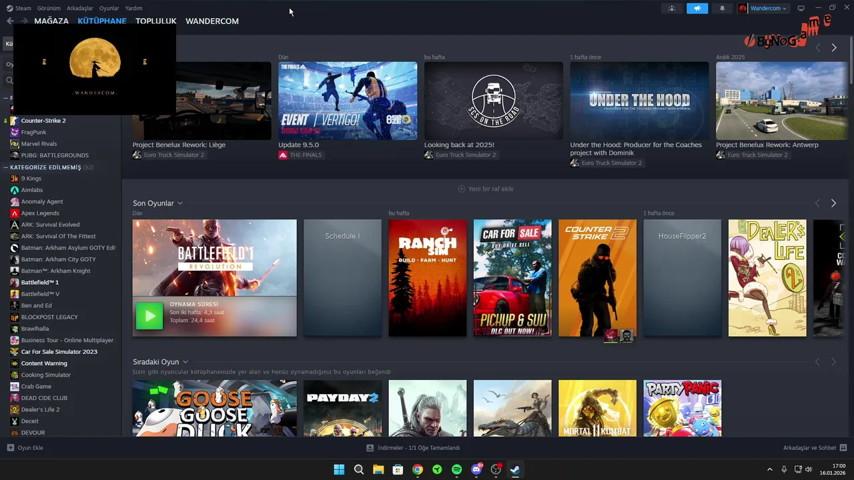Open 'İndirmeler - 1/1 Öğe Tamamlandı' status

tap(418, 448)
